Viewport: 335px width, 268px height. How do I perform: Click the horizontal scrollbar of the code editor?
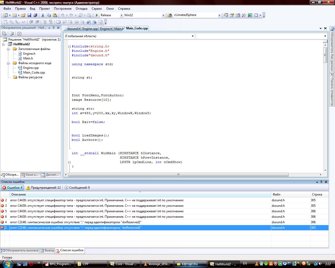(178, 175)
